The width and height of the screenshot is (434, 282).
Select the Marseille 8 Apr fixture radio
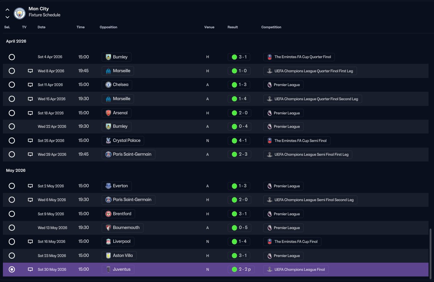[x=12, y=71]
